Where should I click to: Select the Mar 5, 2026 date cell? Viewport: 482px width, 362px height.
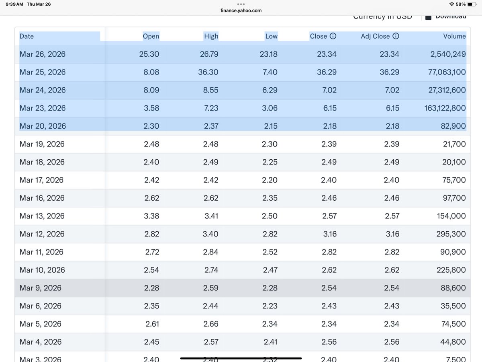(41, 324)
